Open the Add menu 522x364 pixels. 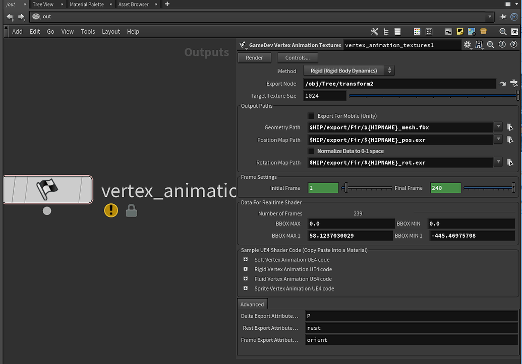17,32
